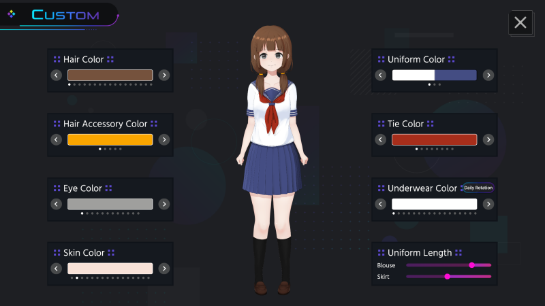Choose previous Tie Color option

pyautogui.click(x=381, y=139)
